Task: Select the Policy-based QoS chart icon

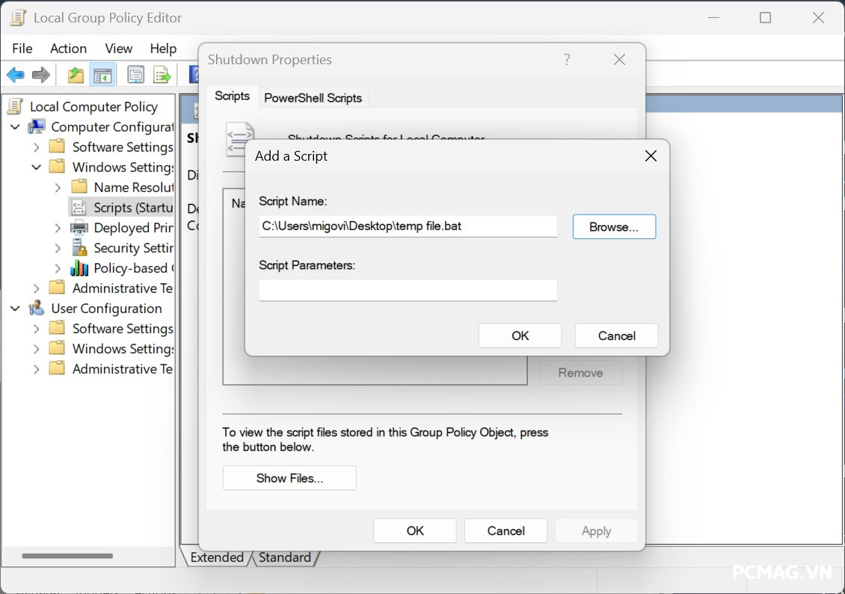Action: click(x=79, y=268)
